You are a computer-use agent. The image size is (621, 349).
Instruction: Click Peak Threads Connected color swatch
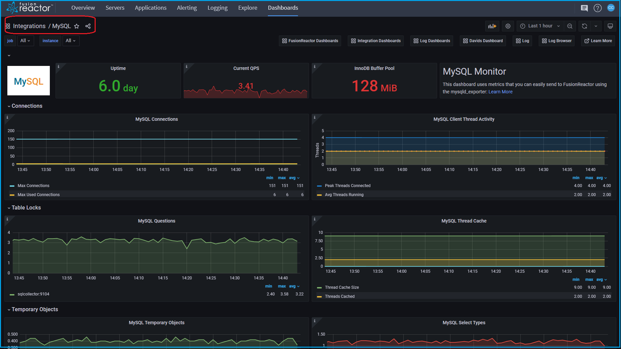(319, 186)
